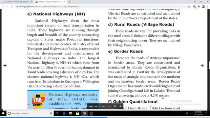Viewport: 210px width, 118px height.
Task: Zoom out the PDF with the minus button
Action: pos(109,106)
